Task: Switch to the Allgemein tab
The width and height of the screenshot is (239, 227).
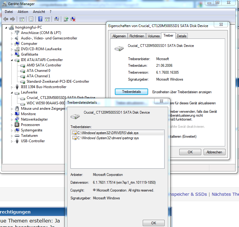Action: 119,36
